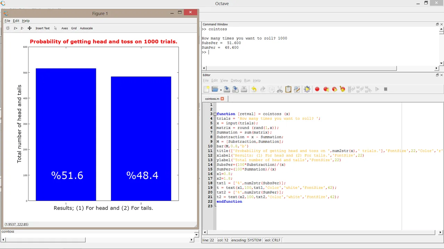
Task: Click the 'SumPer = 48.400' output line
Action: 220,48
